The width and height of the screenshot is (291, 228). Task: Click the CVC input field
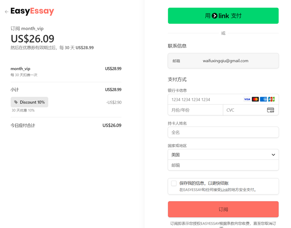tap(244, 110)
